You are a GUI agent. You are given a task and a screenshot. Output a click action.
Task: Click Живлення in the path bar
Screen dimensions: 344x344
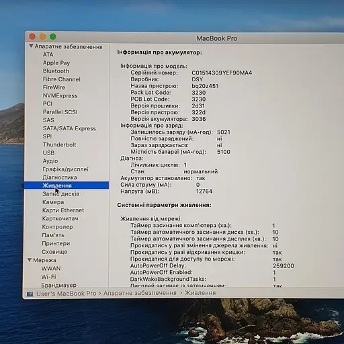[200, 293]
